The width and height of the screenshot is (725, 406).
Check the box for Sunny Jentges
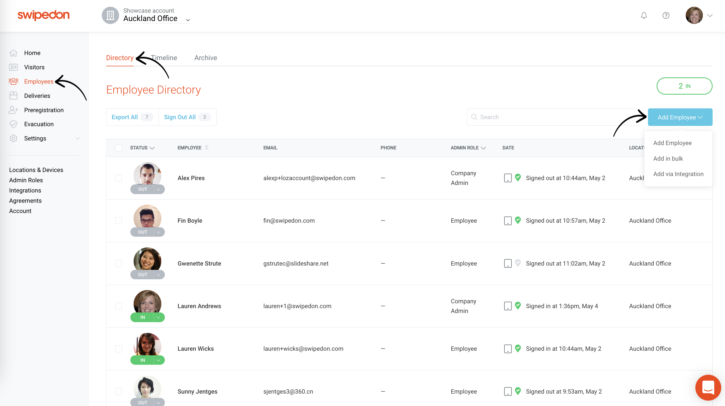point(118,391)
